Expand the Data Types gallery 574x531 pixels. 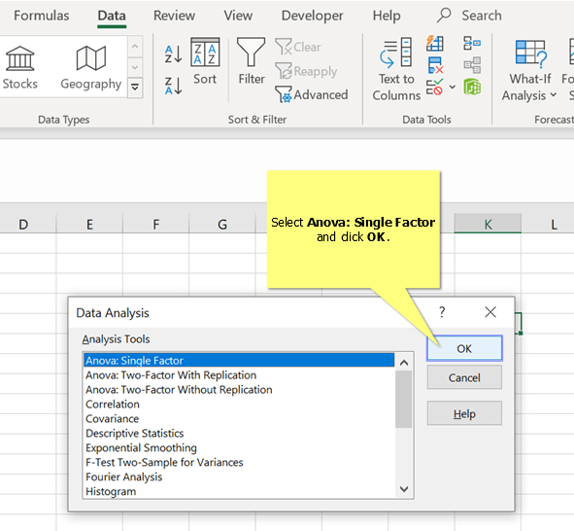pyautogui.click(x=135, y=88)
